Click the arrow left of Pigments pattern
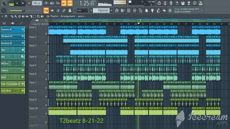The height and width of the screenshot is (129, 230). tap(91, 10)
